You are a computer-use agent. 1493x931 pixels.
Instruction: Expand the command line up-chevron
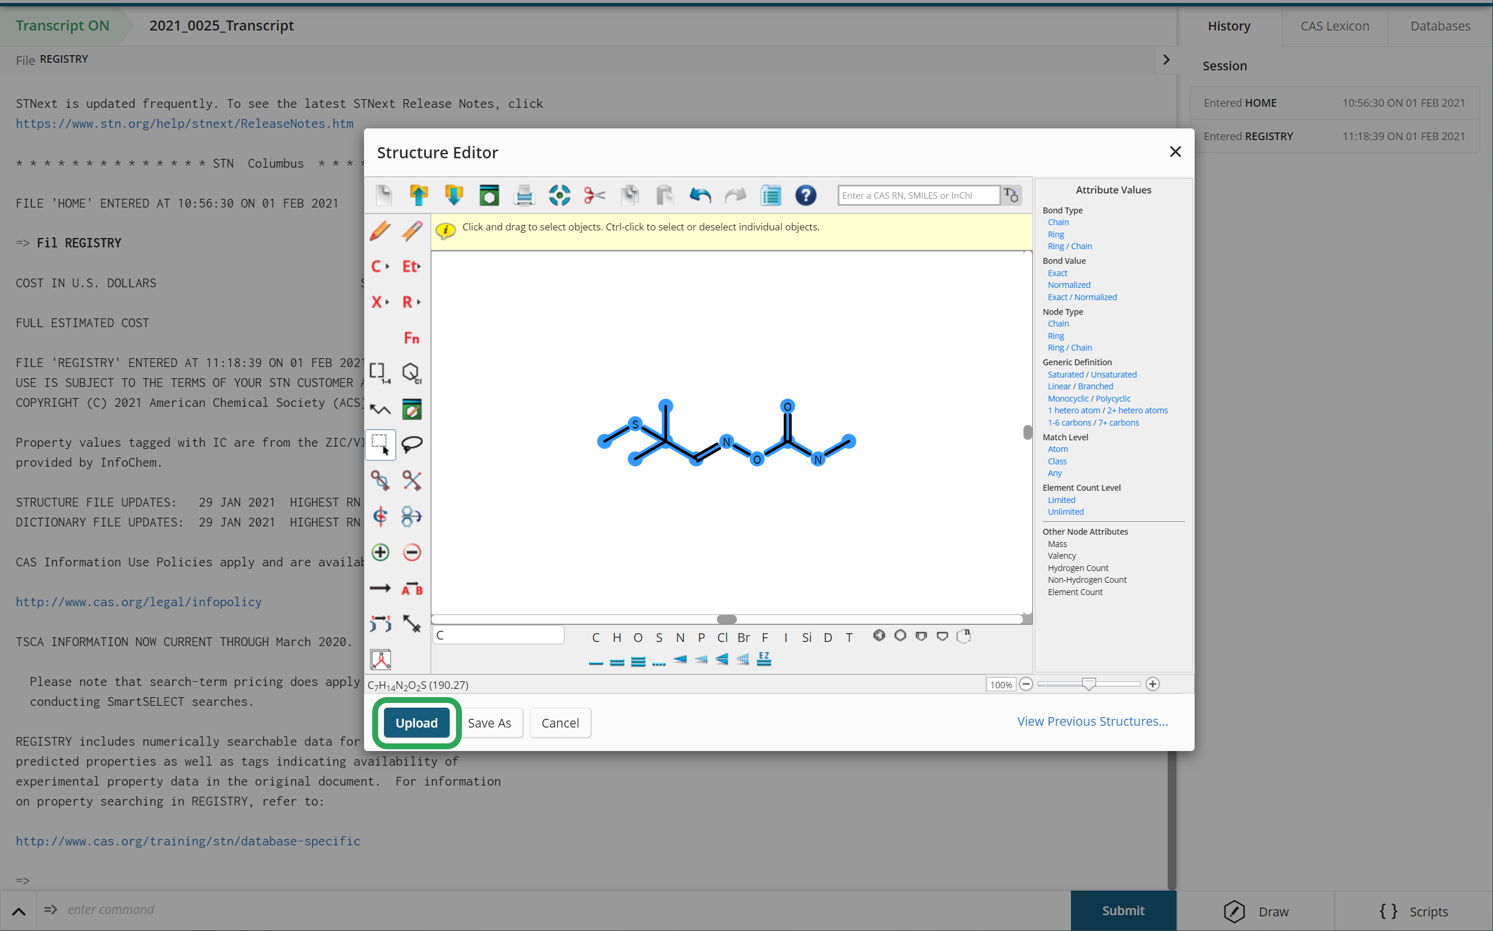19,910
